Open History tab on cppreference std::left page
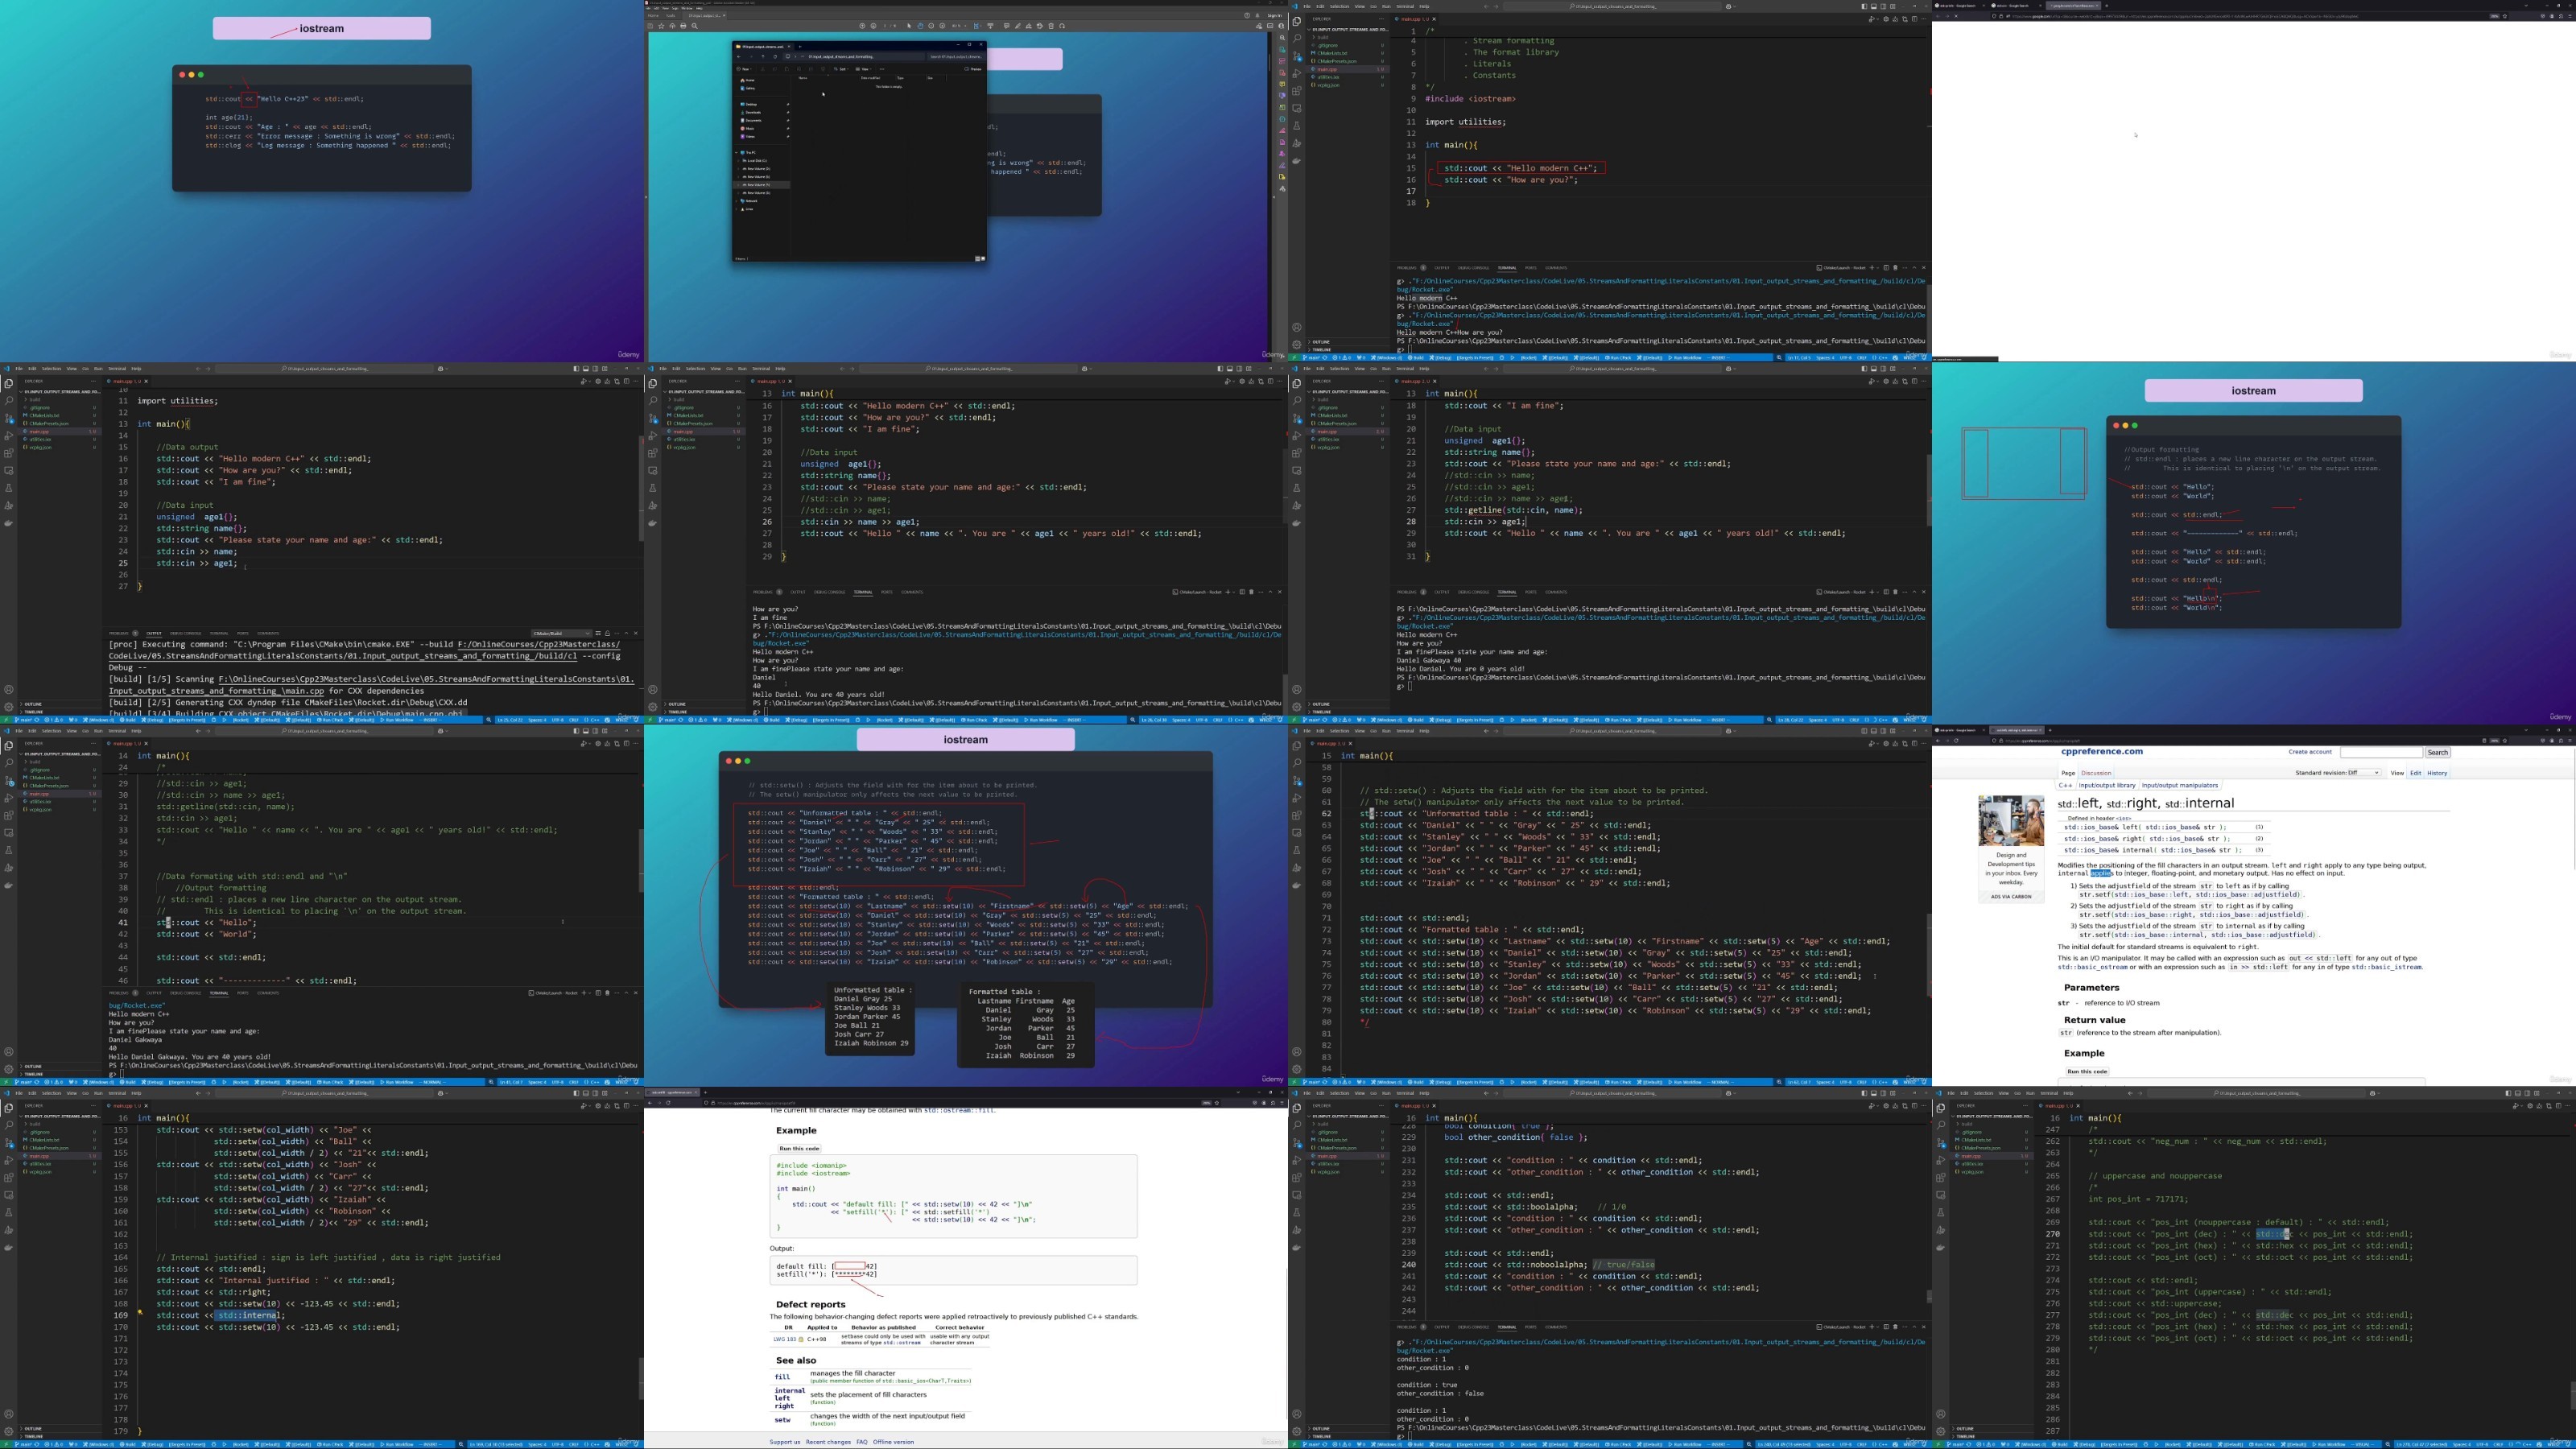The height and width of the screenshot is (1449, 2576). coord(2437,773)
